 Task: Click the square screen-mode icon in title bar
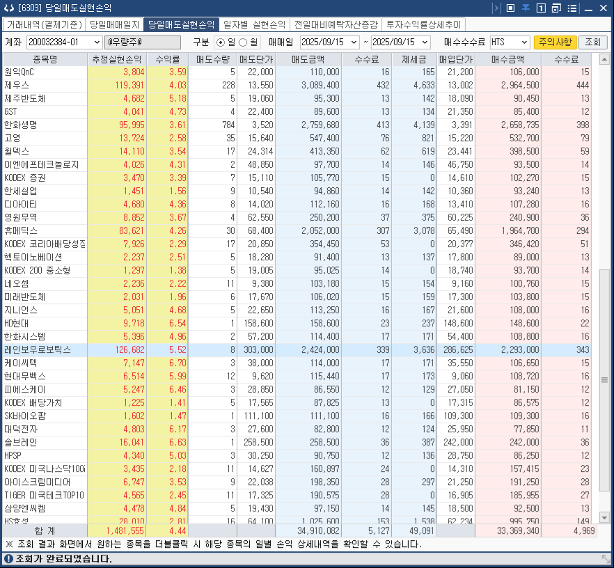coord(511,8)
